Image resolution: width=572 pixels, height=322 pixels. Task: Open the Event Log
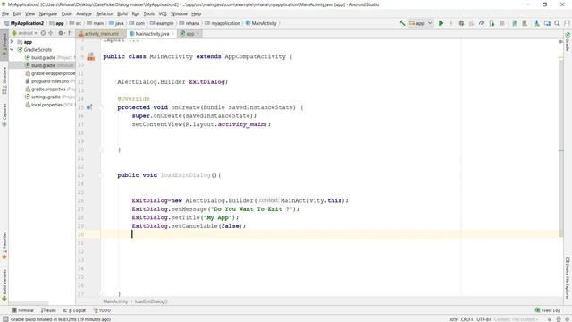coord(548,310)
